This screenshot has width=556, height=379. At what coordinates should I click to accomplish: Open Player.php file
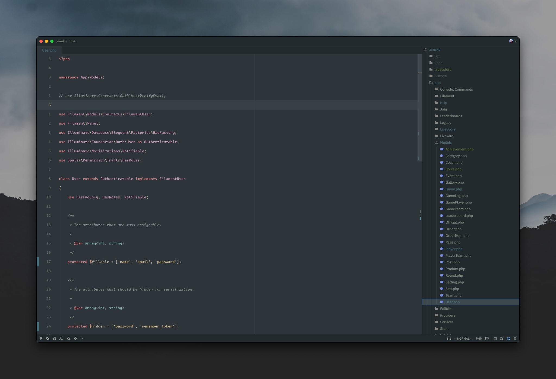[470, 249]
